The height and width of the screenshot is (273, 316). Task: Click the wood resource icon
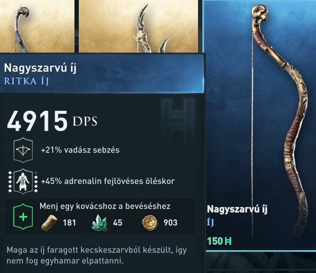pyautogui.click(x=49, y=223)
